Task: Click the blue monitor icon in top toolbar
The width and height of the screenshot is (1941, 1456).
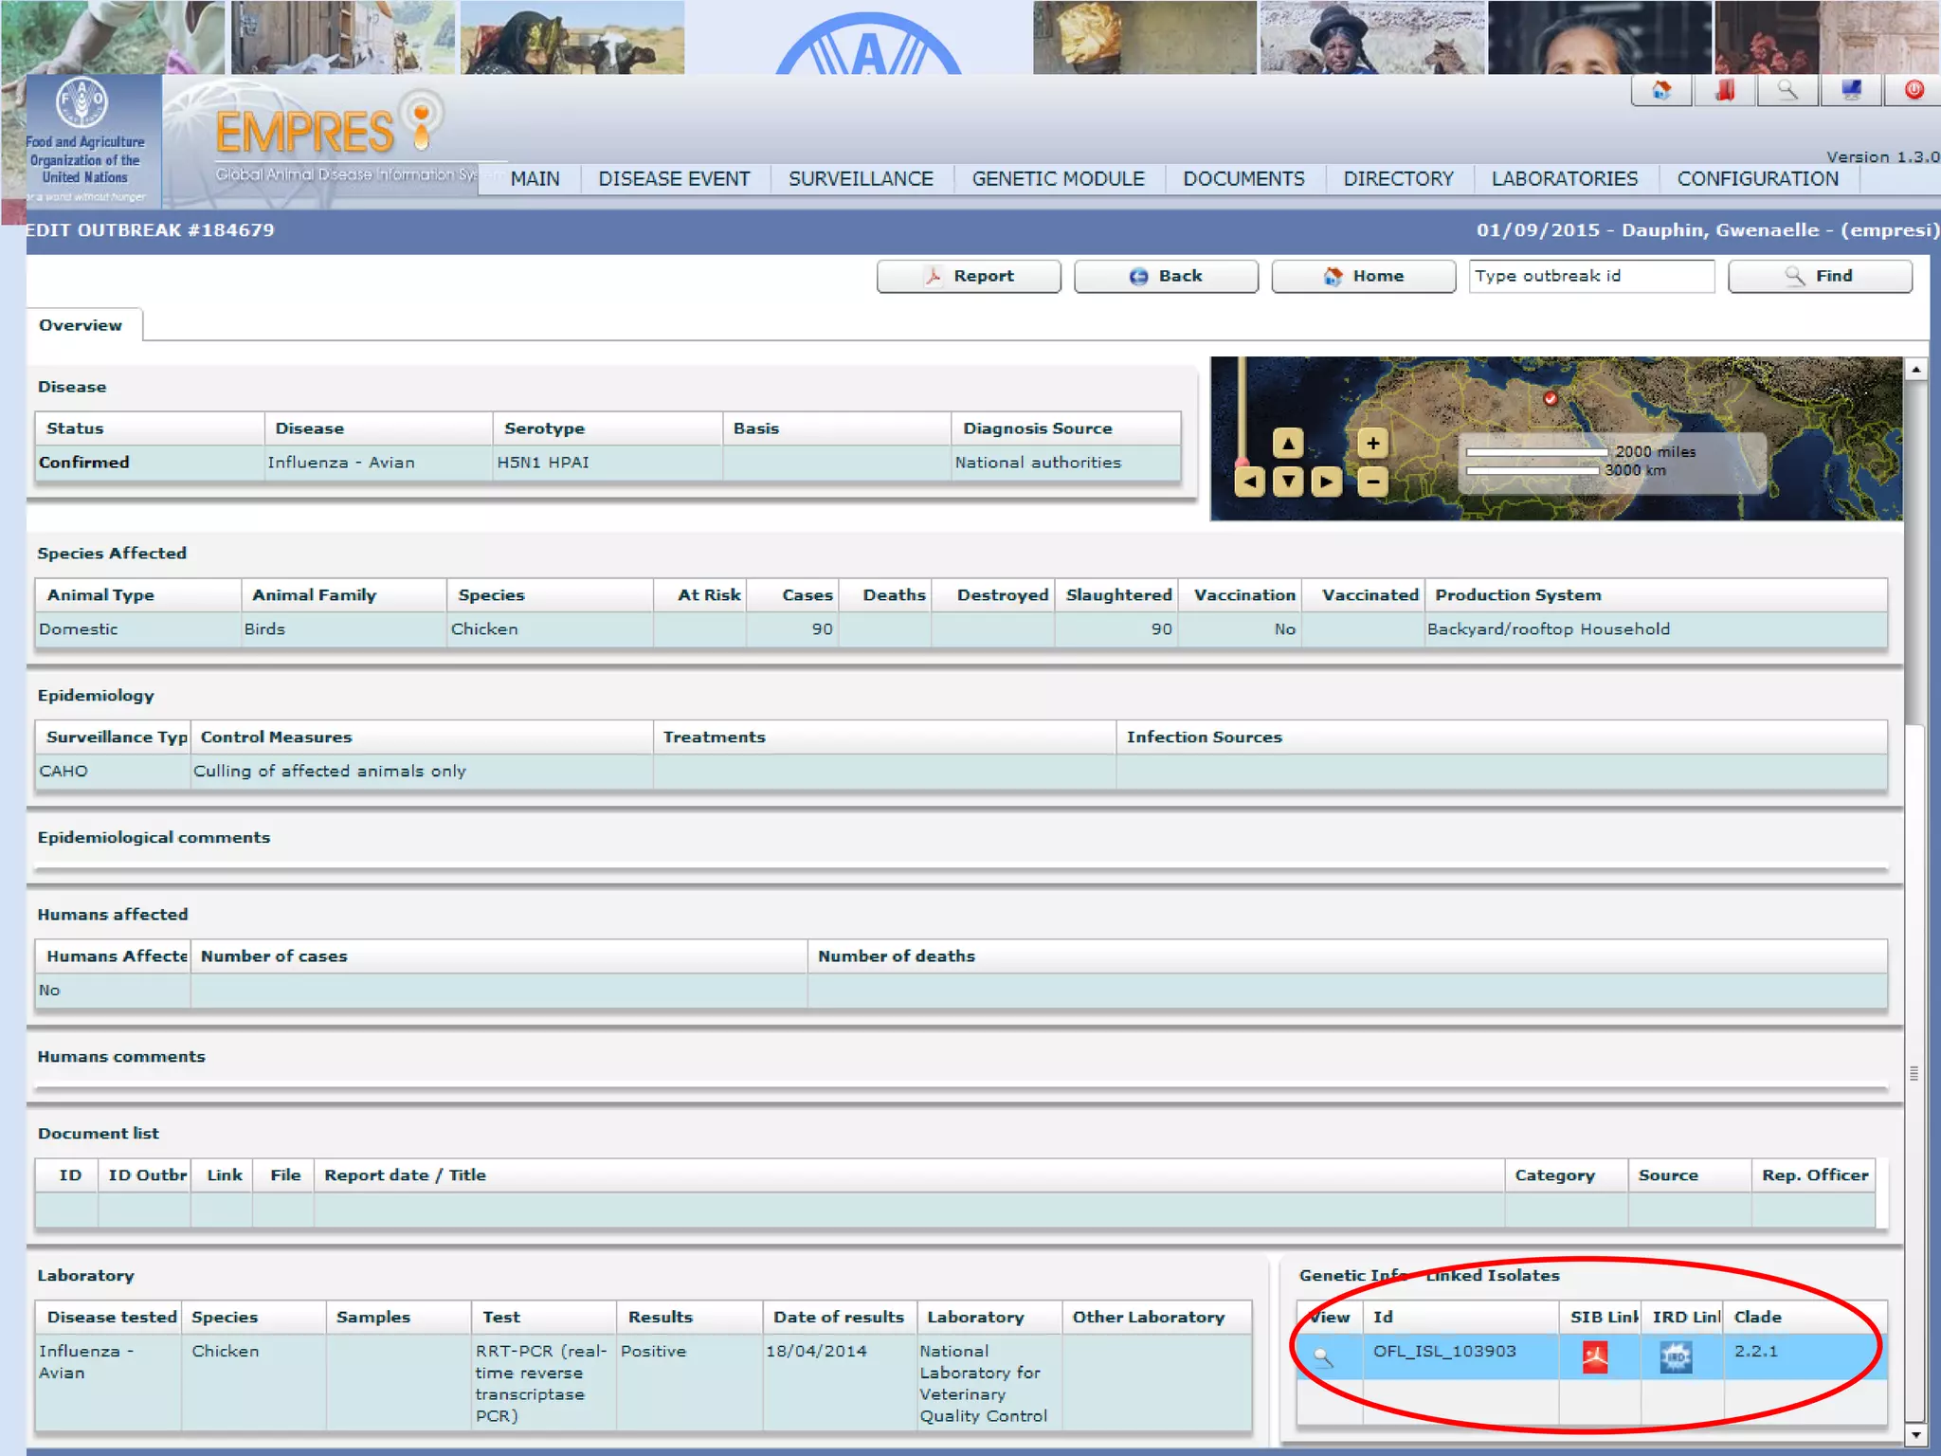Action: (1851, 91)
